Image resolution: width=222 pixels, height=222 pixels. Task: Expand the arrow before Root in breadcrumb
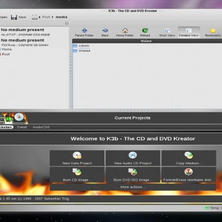[x=39, y=17]
